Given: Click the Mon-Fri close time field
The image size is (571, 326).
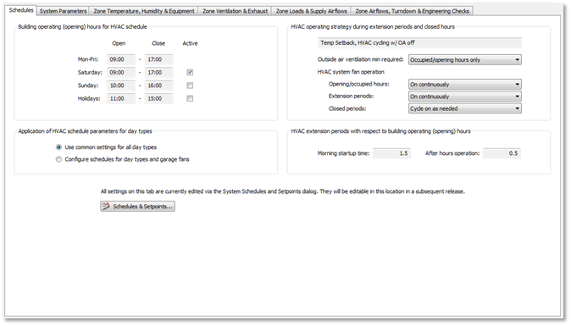Looking at the screenshot, I should coord(158,59).
